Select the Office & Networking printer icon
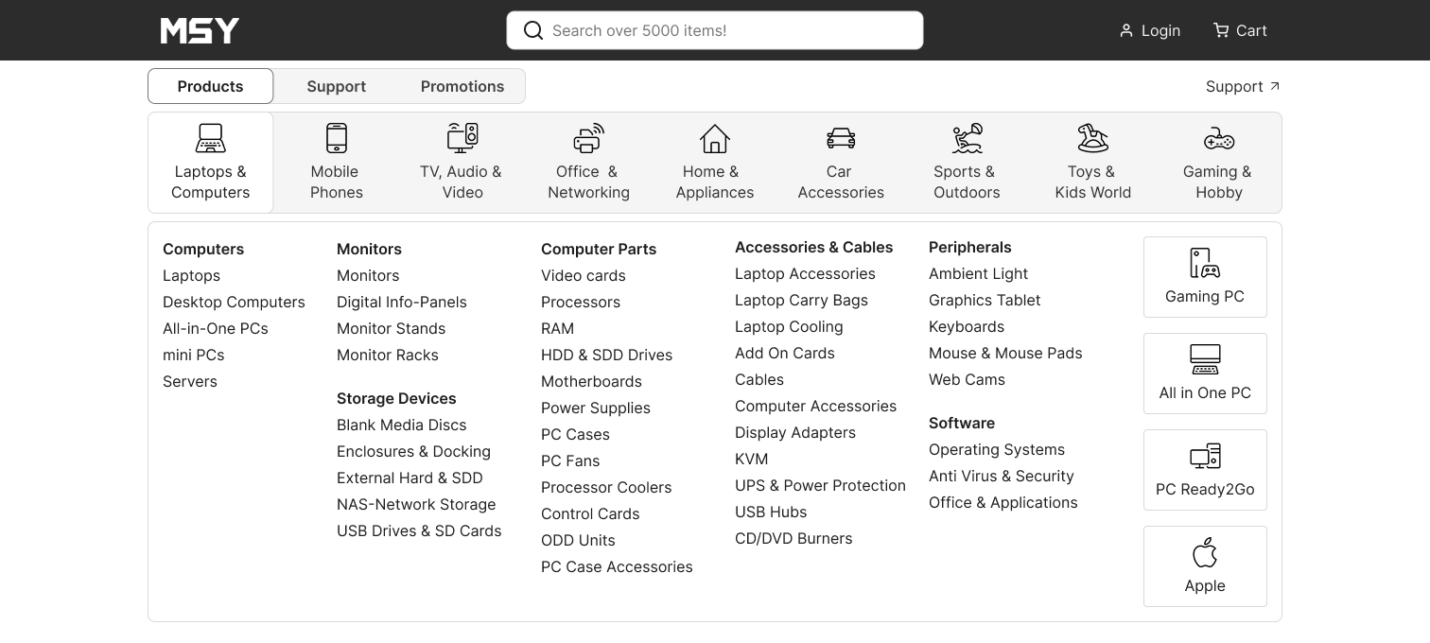The height and width of the screenshot is (643, 1430). pos(588,139)
